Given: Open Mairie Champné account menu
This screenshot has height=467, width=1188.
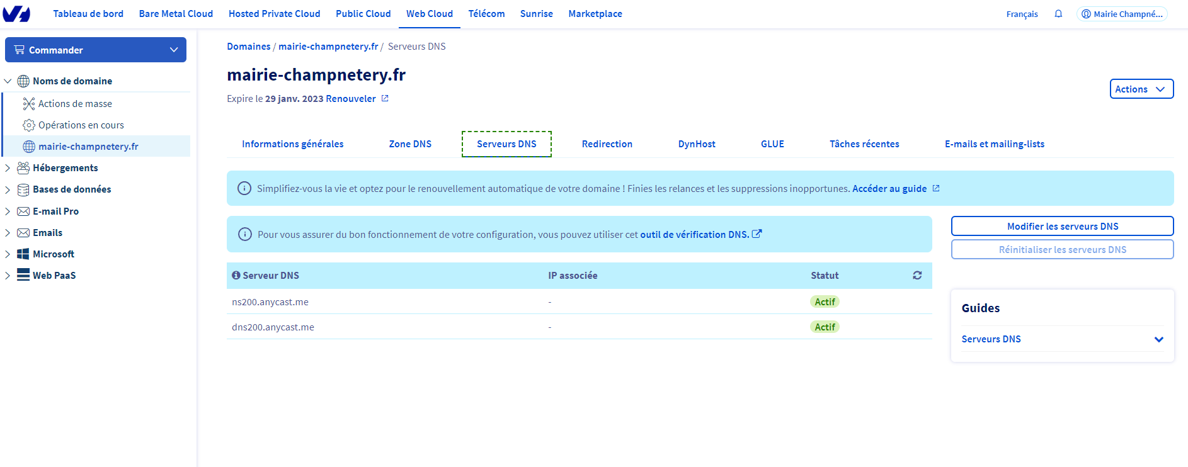Looking at the screenshot, I should (1122, 14).
